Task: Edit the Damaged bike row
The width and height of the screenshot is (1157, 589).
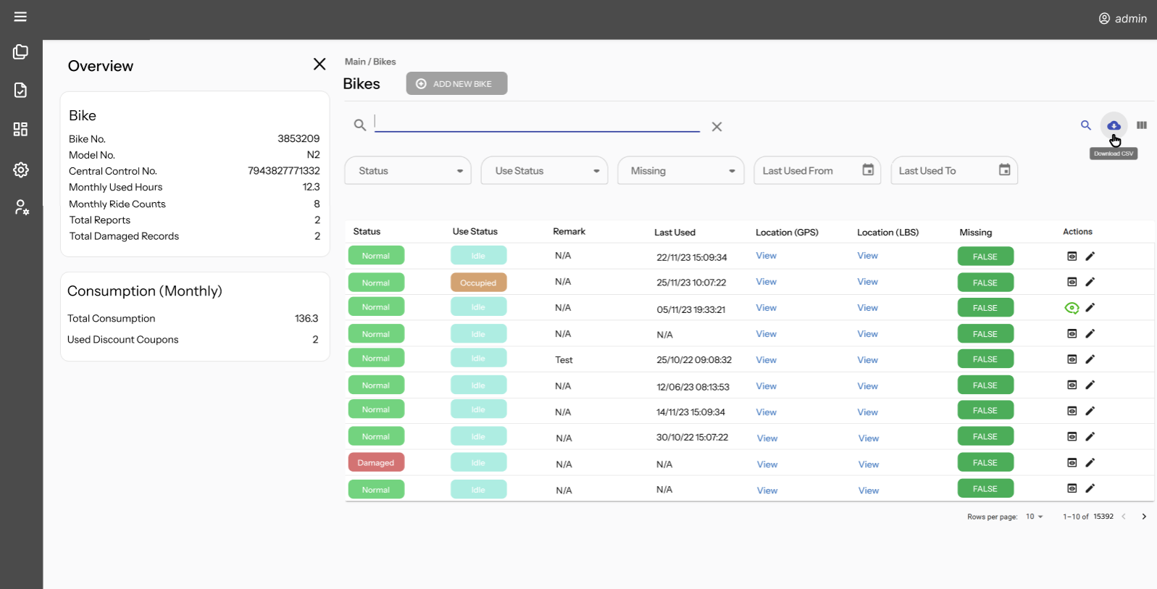Action: tap(1090, 462)
